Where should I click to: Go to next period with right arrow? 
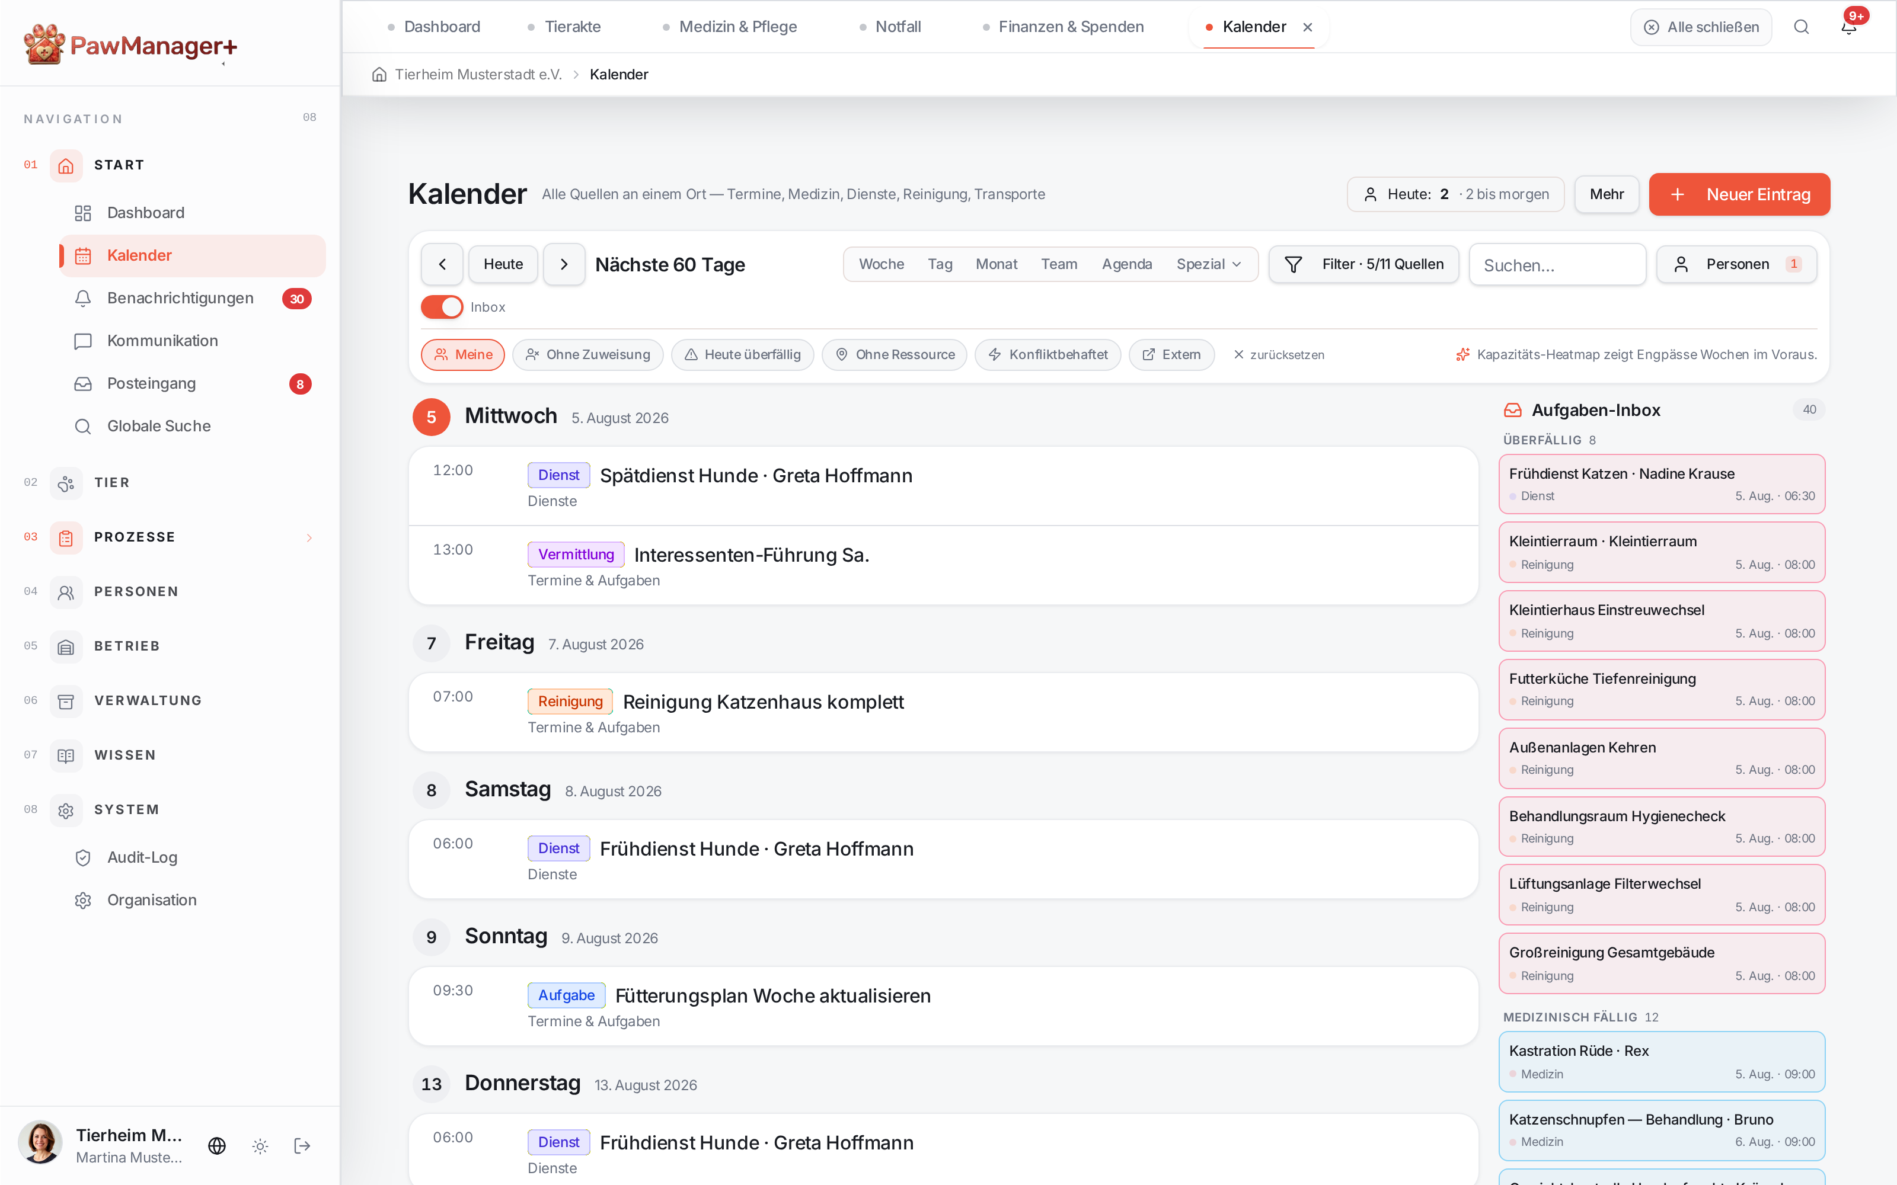[x=564, y=264]
